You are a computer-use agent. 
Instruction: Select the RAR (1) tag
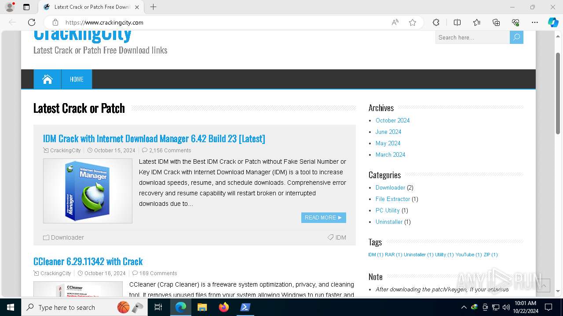(x=394, y=255)
